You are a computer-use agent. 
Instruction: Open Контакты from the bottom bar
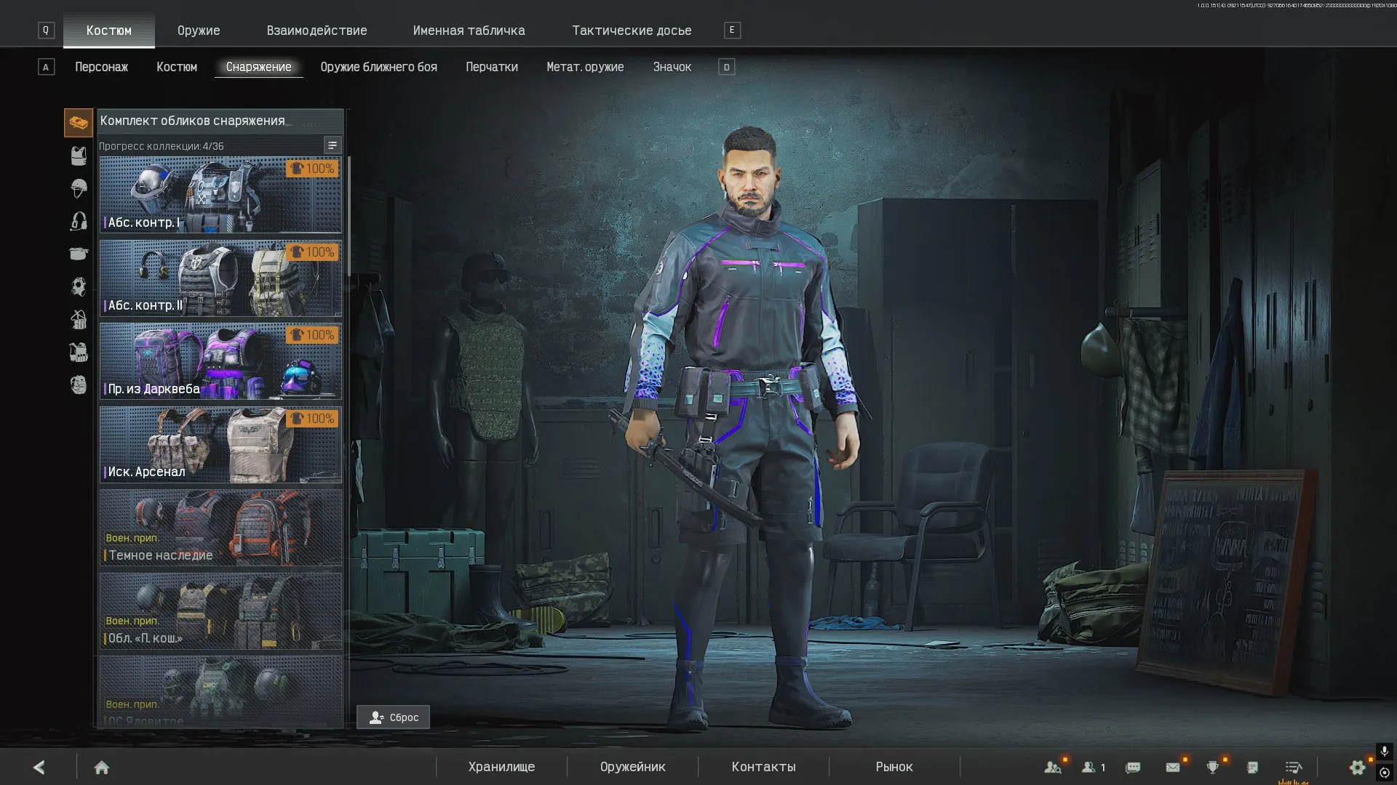(x=763, y=767)
